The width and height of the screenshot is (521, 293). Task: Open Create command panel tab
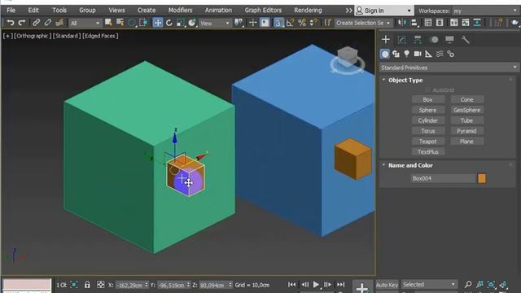pyautogui.click(x=385, y=40)
